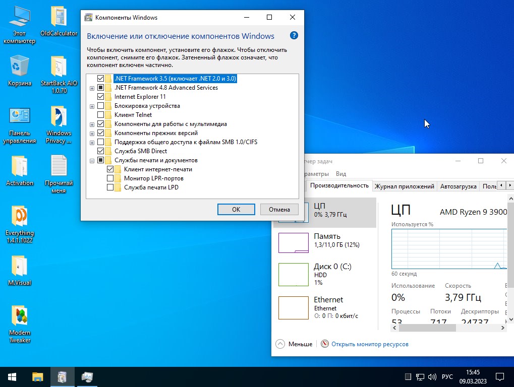Switch to the Журнал приложений tab
This screenshot has height=387, width=514.
pyautogui.click(x=404, y=186)
